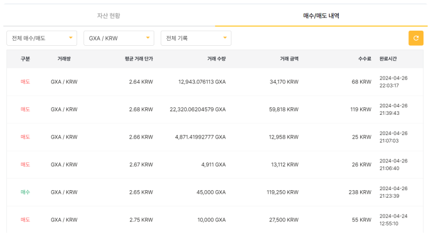431x236 pixels.
Task: Click quantity 4,871.41992777 GXA
Action: (x=200, y=137)
